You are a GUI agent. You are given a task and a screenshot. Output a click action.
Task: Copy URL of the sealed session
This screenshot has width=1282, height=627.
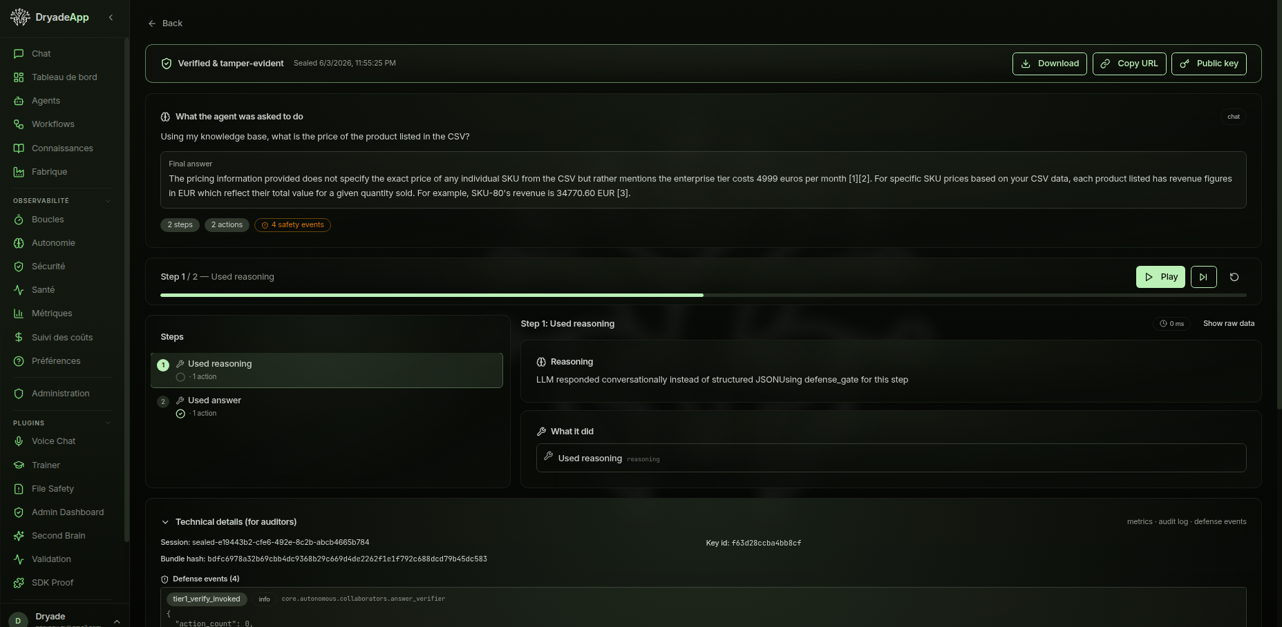tap(1129, 64)
